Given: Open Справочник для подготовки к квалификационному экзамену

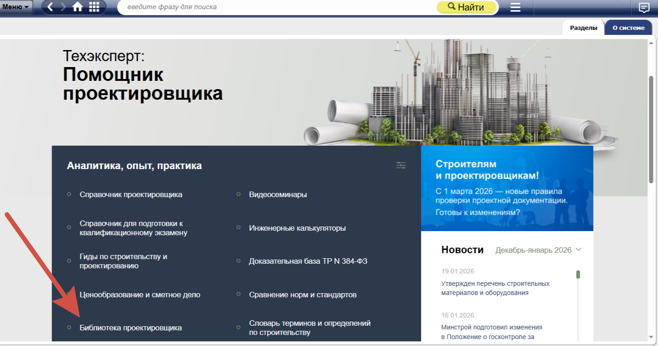Looking at the screenshot, I should pos(134,228).
